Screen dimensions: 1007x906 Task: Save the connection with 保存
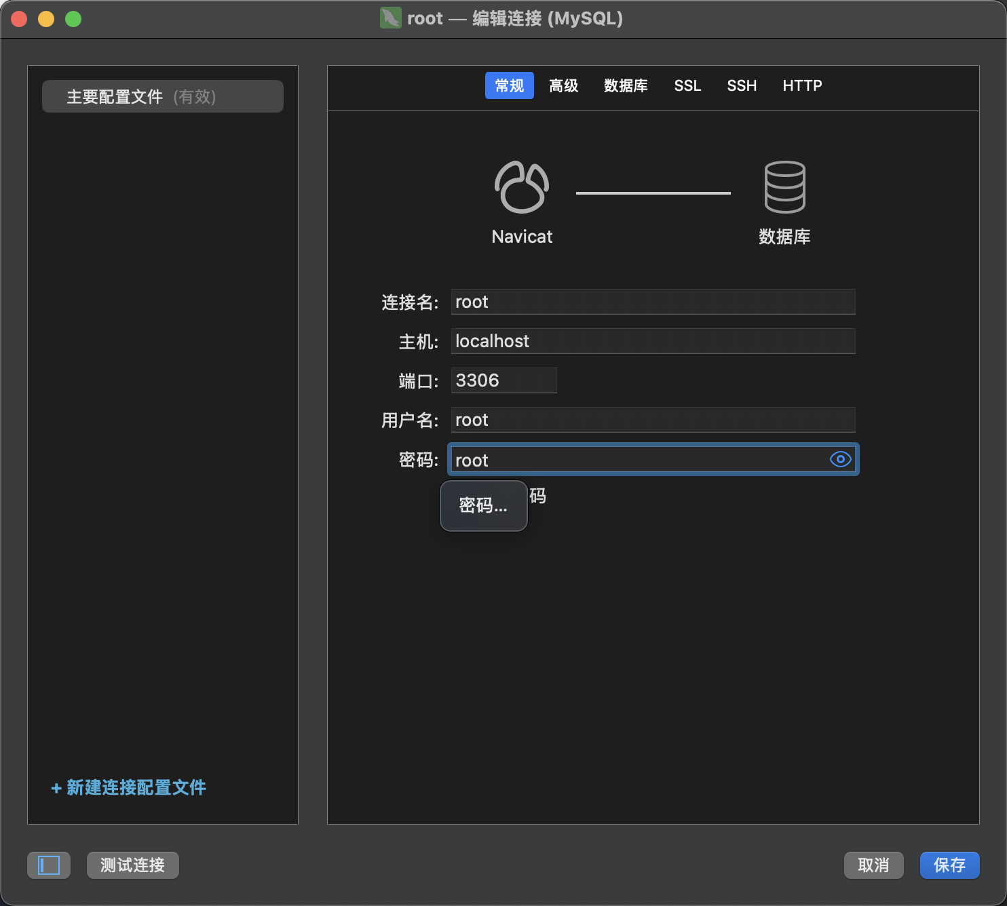[x=950, y=865]
